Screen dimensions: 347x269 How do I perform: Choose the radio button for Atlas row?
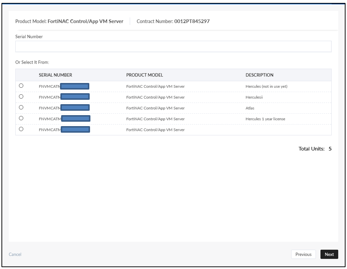(21, 107)
